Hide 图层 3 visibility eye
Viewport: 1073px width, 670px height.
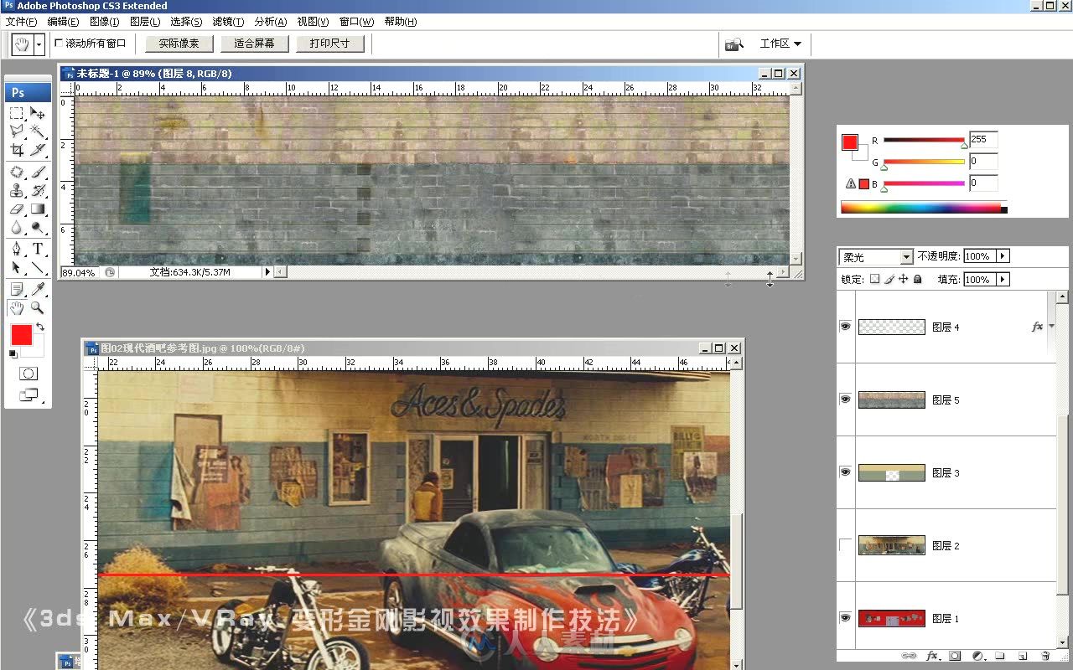845,472
